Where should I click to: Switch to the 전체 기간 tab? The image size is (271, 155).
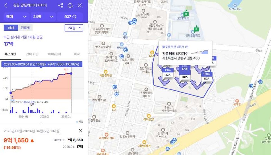(x=32, y=54)
